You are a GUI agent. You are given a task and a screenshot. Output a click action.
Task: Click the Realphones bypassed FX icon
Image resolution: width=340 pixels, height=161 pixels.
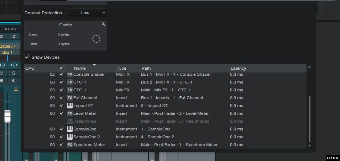[70, 121]
